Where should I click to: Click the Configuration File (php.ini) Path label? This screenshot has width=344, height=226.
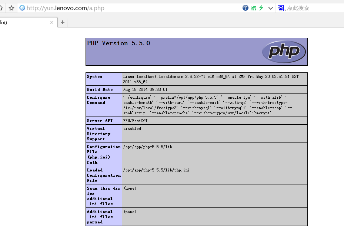point(104,154)
